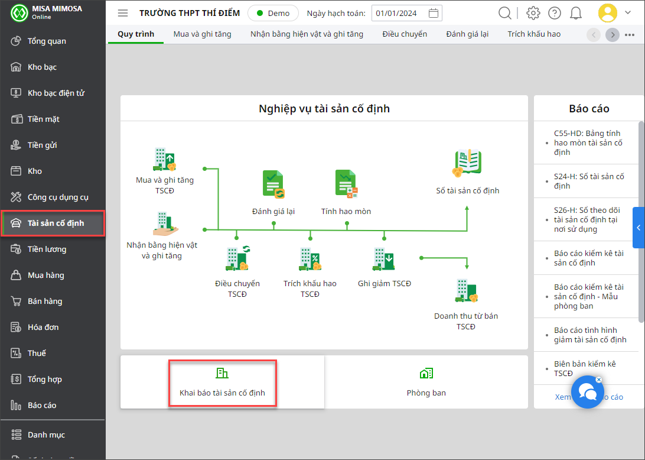The image size is (645, 460).
Task: Click the notification bell icon
Action: pyautogui.click(x=576, y=13)
